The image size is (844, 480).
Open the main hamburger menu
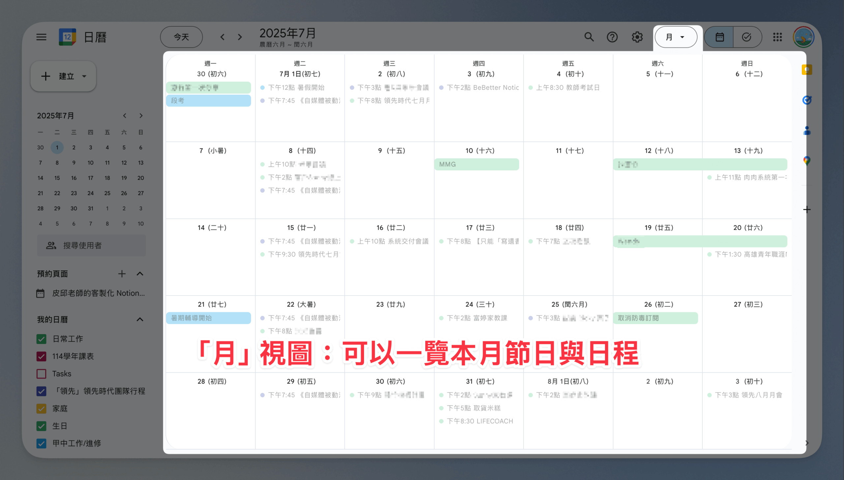41,37
